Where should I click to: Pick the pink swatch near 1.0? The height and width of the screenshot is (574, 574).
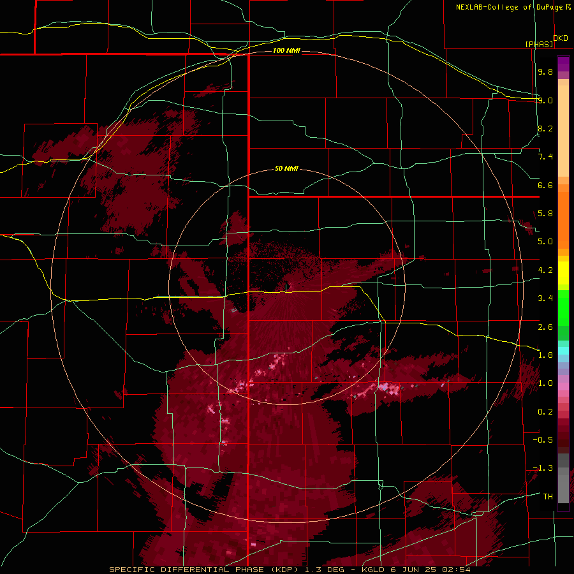click(563, 386)
